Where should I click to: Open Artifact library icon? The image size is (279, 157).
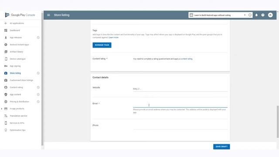point(6,52)
